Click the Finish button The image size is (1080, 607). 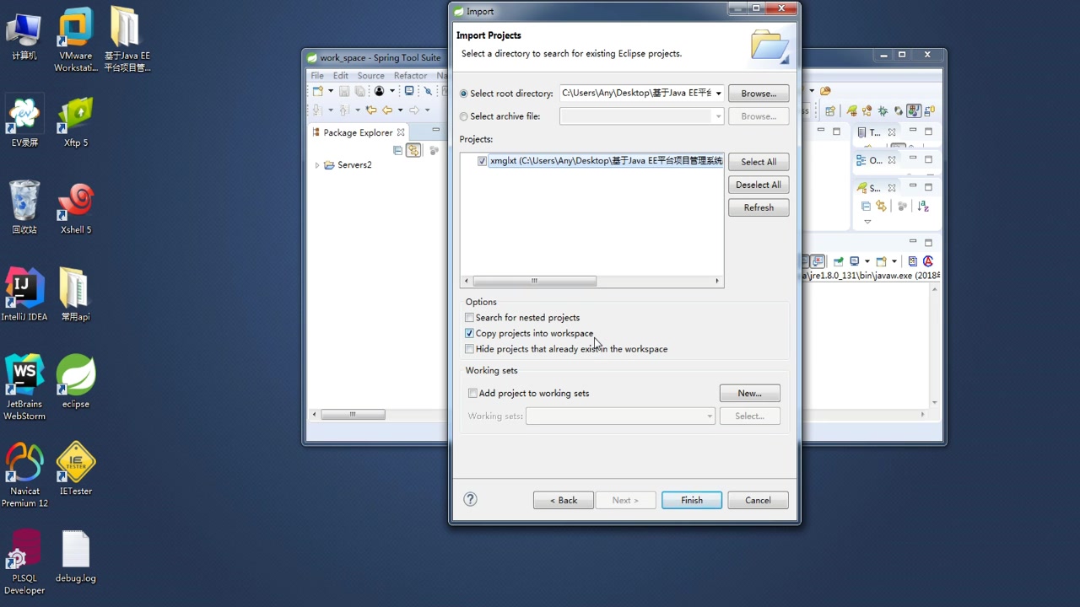pyautogui.click(x=692, y=500)
